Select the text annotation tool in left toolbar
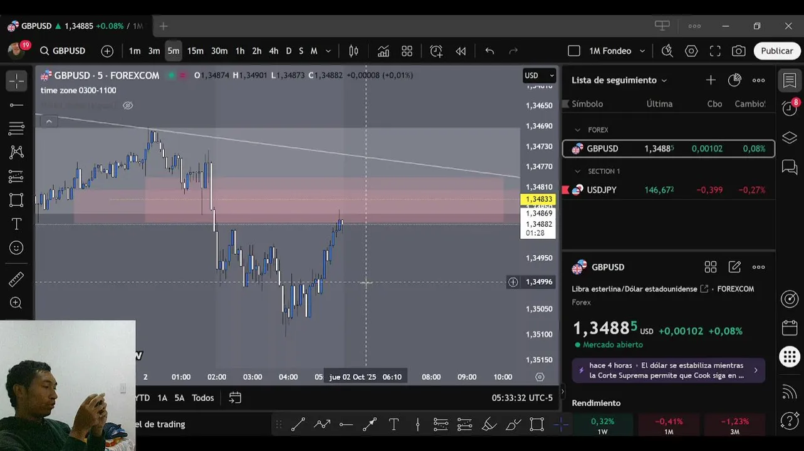 click(x=16, y=224)
